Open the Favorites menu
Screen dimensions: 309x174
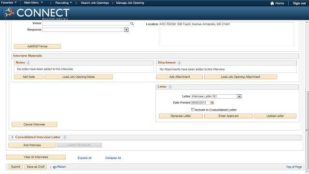coord(9,3)
